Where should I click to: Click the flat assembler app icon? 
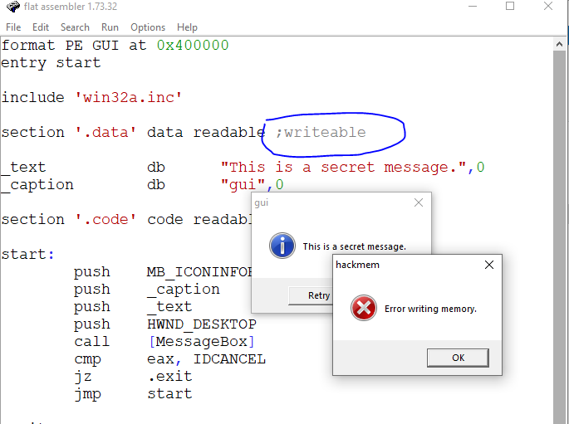[12, 7]
